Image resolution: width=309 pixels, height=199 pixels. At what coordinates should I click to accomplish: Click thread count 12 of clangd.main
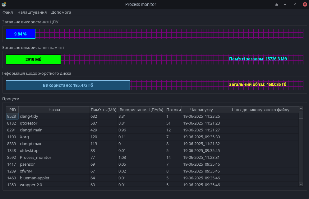168,130
